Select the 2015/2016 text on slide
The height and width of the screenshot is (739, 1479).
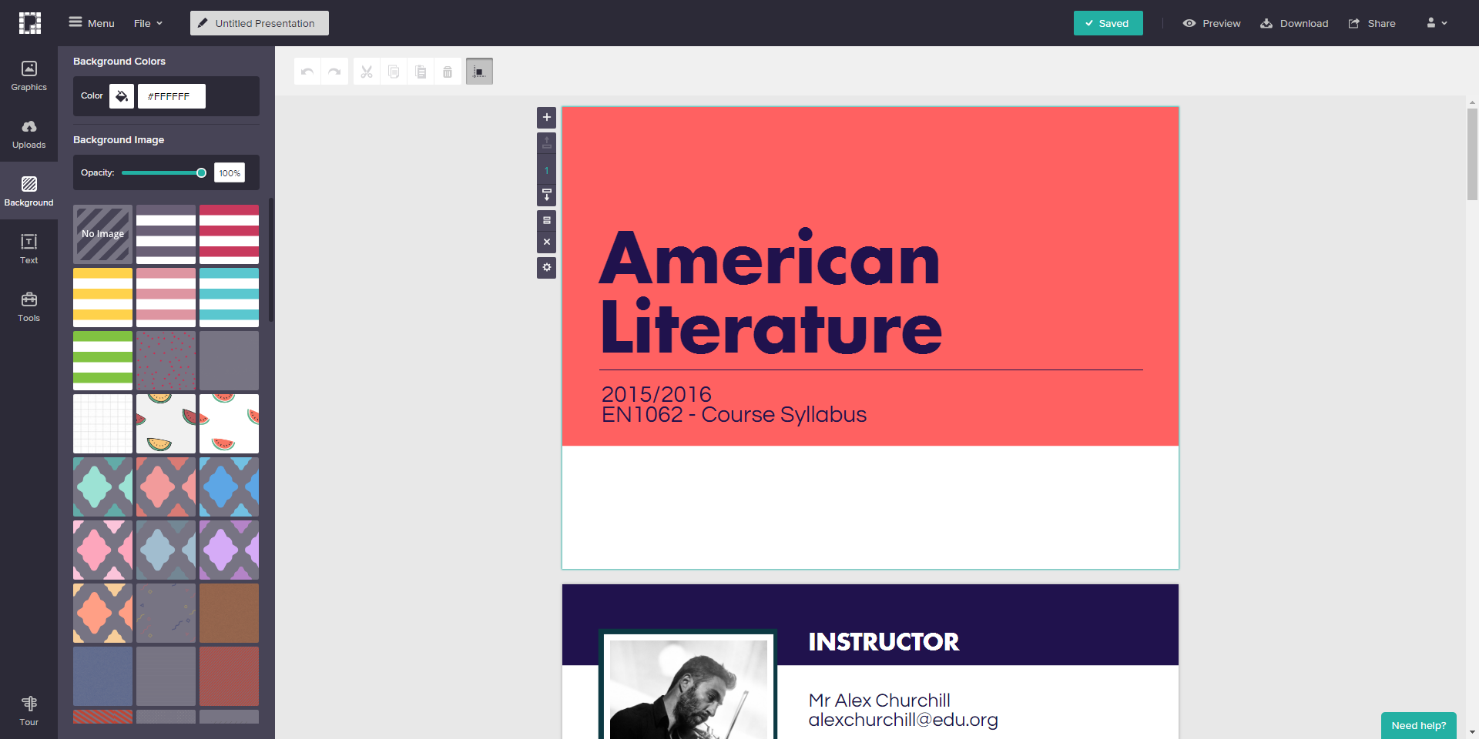[656, 394]
